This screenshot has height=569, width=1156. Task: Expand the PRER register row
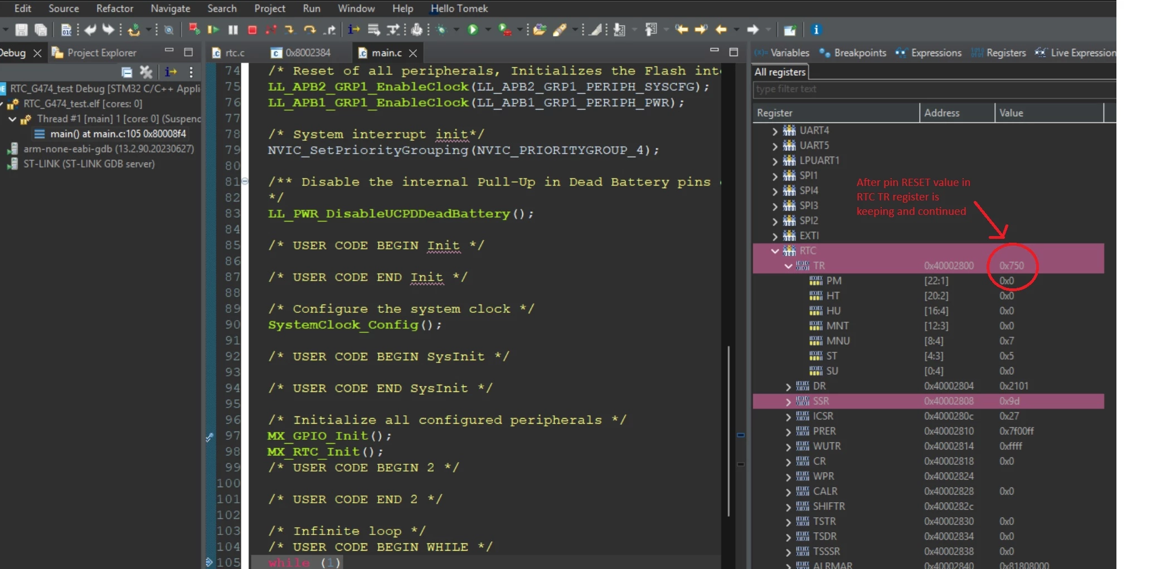(x=788, y=431)
